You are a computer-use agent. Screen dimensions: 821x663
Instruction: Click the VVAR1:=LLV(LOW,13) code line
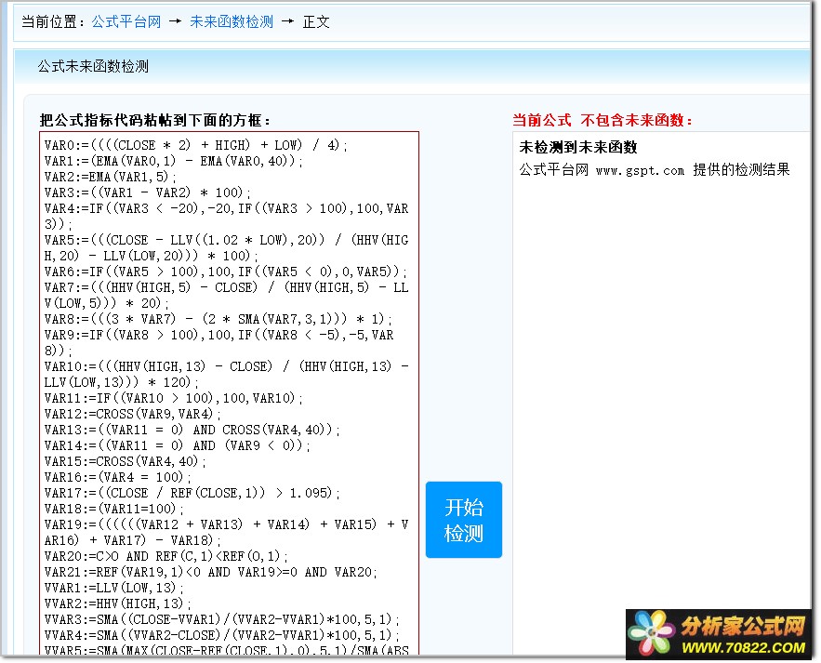point(114,588)
